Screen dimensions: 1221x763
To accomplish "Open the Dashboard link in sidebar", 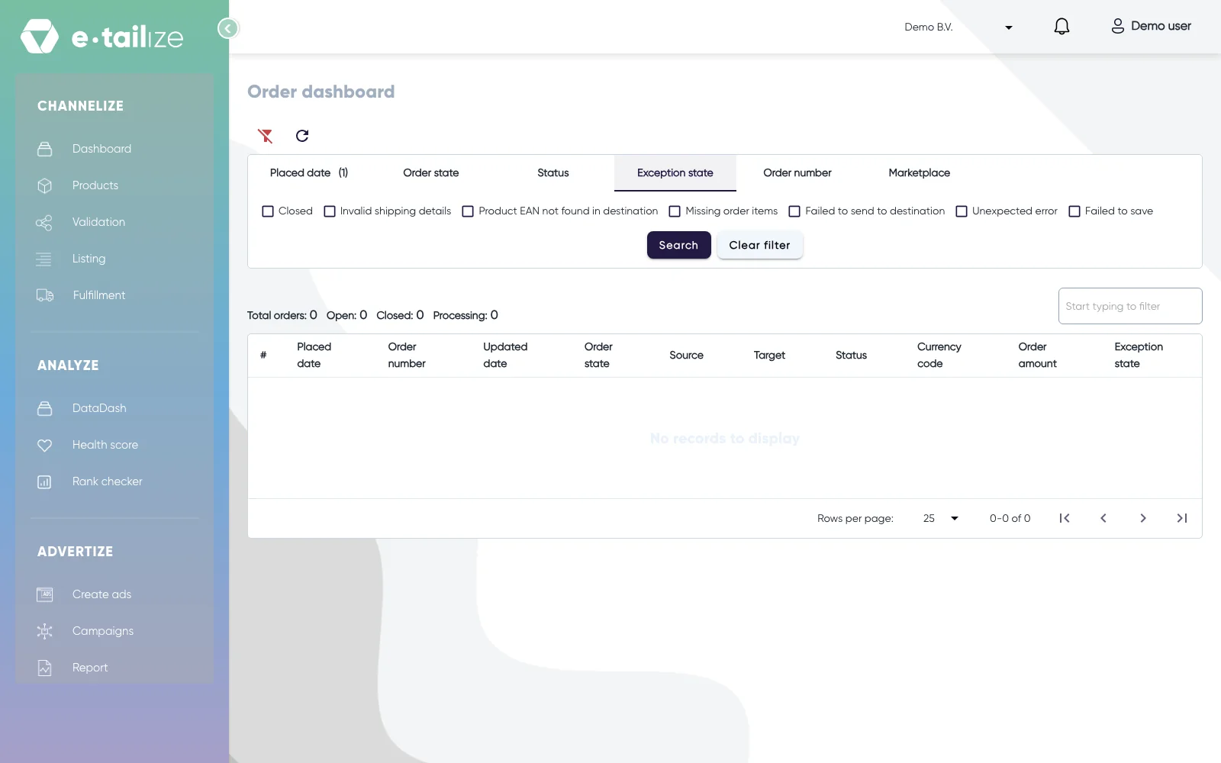I will pos(101,149).
